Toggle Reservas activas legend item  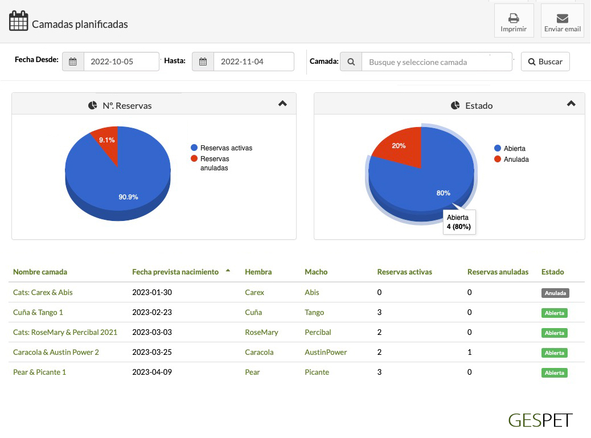tap(226, 148)
